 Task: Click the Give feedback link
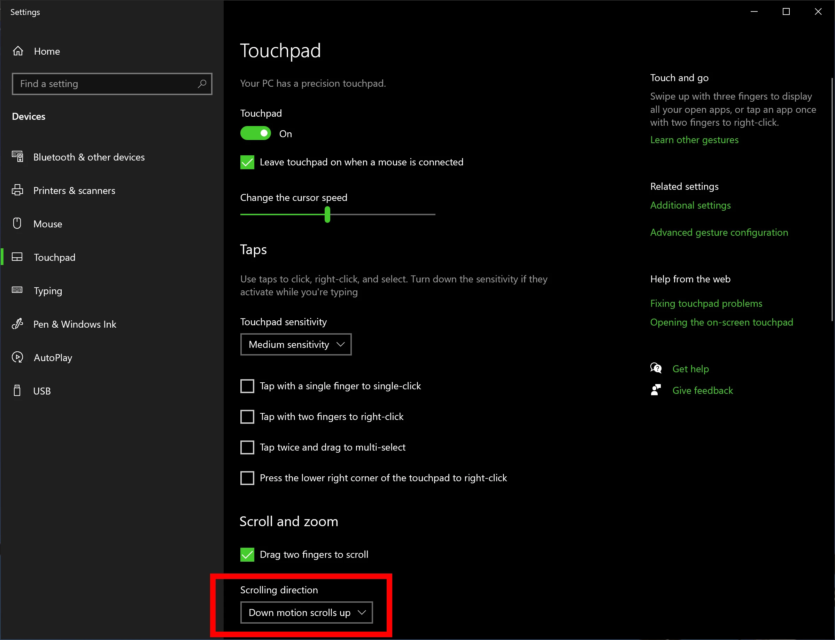[702, 390]
